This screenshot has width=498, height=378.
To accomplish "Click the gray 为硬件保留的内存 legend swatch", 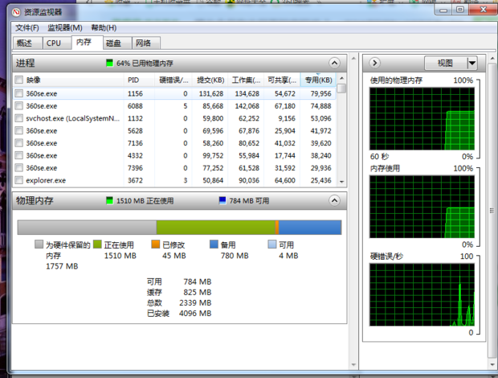I will click(39, 244).
